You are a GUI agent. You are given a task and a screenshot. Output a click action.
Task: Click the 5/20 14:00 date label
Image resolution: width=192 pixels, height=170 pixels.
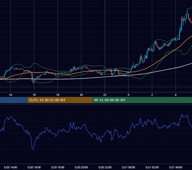click(10, 167)
